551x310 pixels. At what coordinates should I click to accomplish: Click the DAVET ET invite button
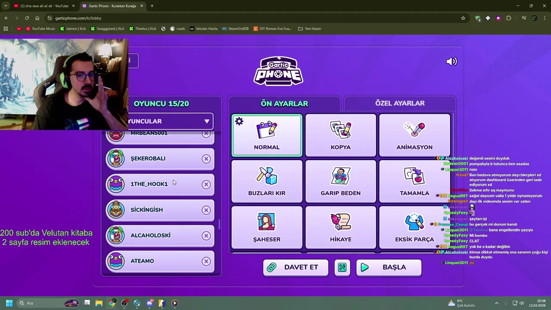(296, 267)
